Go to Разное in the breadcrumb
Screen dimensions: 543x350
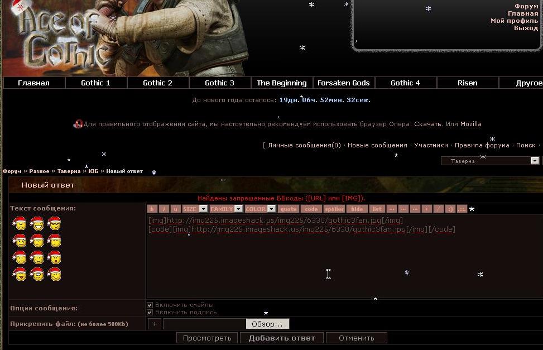click(x=39, y=171)
